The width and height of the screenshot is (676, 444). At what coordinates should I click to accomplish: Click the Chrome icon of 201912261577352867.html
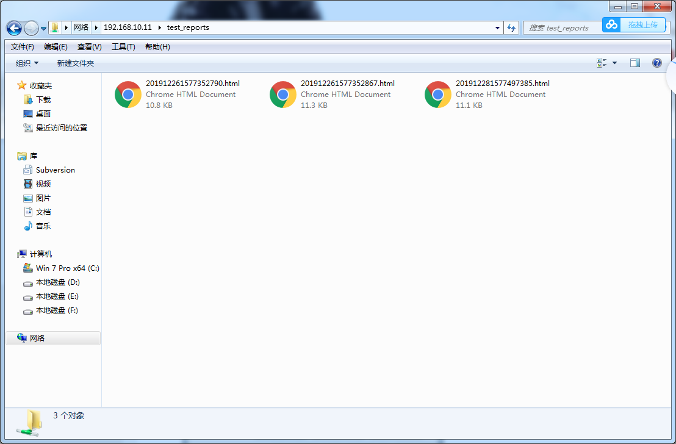283,95
